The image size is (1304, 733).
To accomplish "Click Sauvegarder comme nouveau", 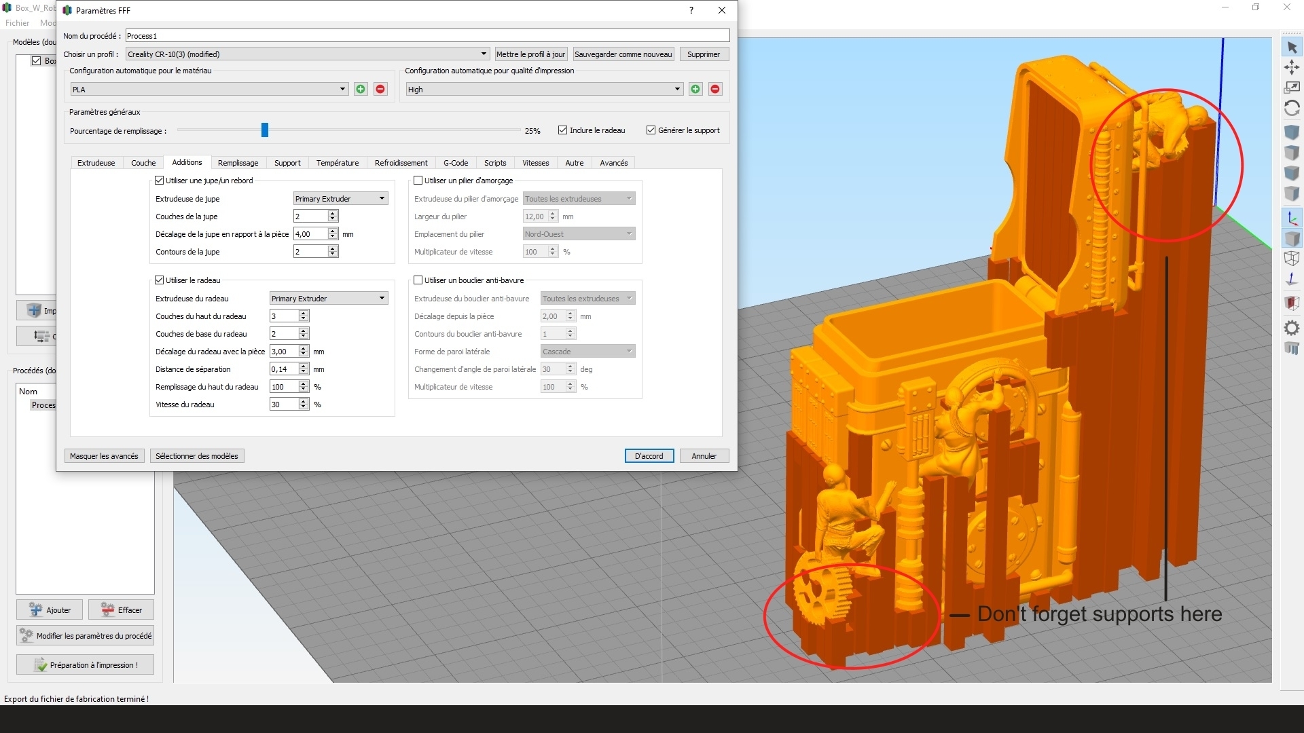I will pyautogui.click(x=623, y=54).
